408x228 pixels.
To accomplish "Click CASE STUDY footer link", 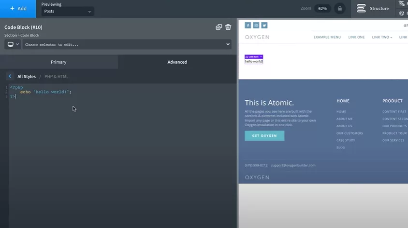I will (x=346, y=140).
